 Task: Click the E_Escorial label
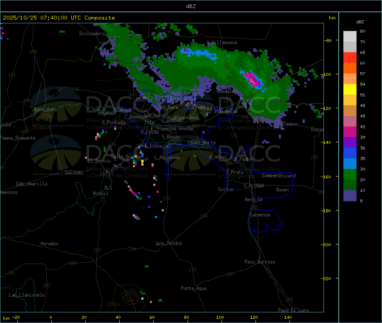pos(157,146)
